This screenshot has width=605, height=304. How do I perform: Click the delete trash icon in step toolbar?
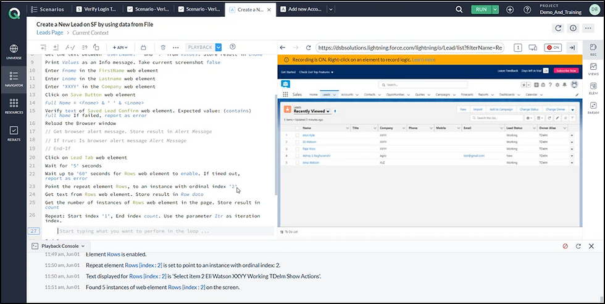(163, 47)
